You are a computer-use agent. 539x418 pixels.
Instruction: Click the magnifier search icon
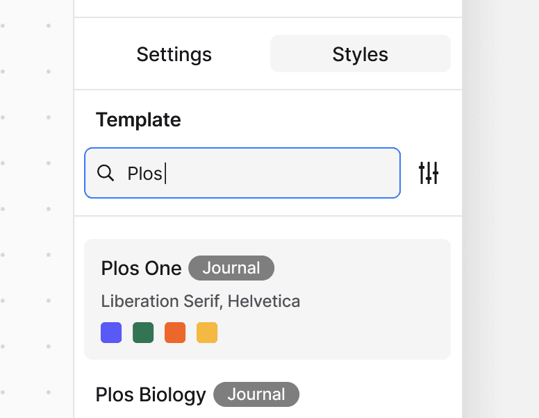pos(105,173)
